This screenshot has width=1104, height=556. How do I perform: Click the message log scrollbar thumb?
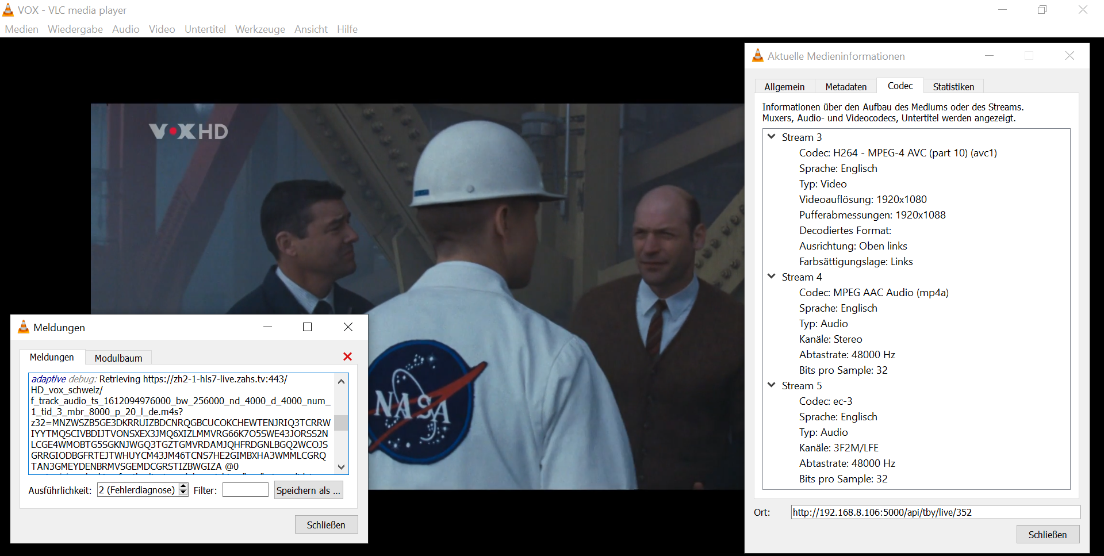(x=342, y=423)
